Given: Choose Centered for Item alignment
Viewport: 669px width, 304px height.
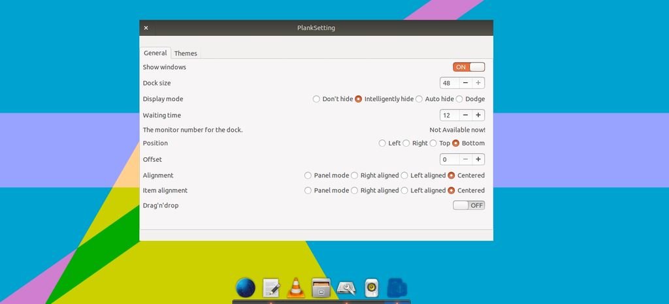Looking at the screenshot, I should [466, 190].
